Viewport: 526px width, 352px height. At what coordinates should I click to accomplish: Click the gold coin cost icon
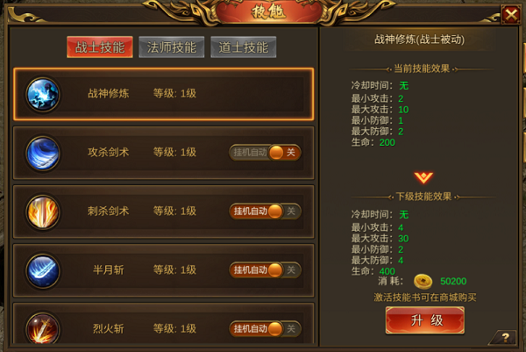423,281
